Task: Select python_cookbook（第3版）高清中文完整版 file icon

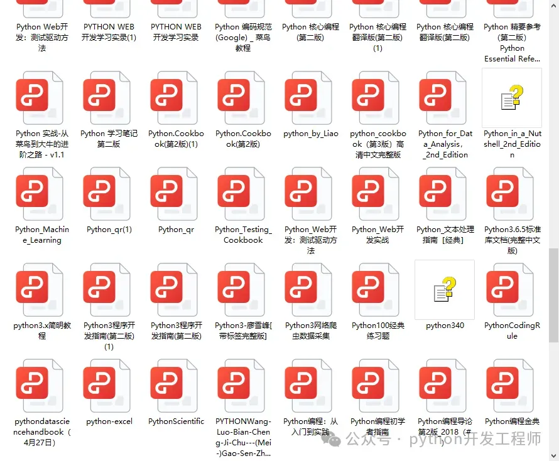Action: [376, 98]
